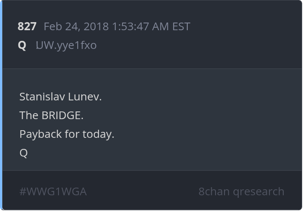The height and width of the screenshot is (211, 303).
Task: Click the word Stanislav in the post
Action: tap(42, 97)
